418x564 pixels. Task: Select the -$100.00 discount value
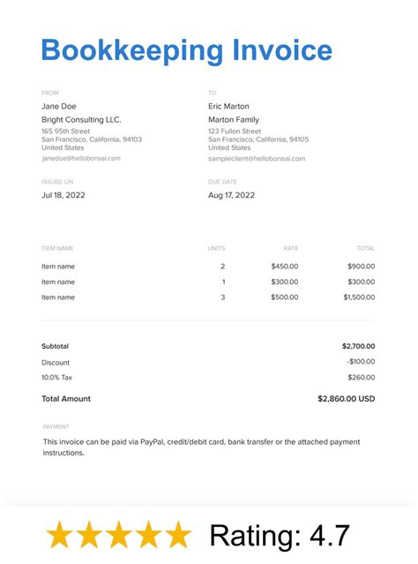[361, 362]
